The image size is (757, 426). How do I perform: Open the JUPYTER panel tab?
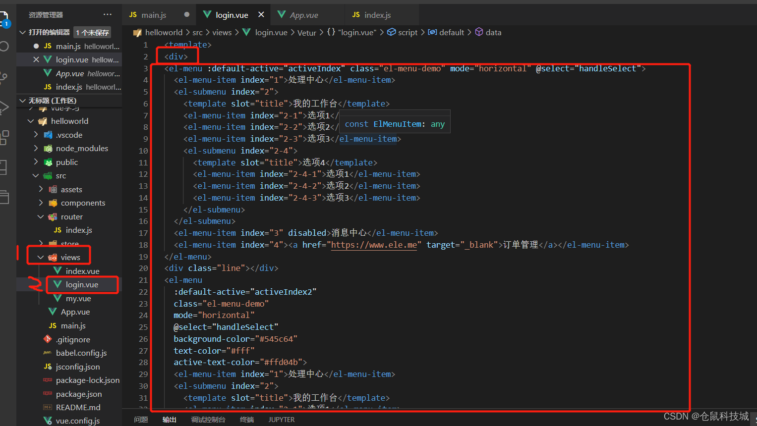coord(282,420)
